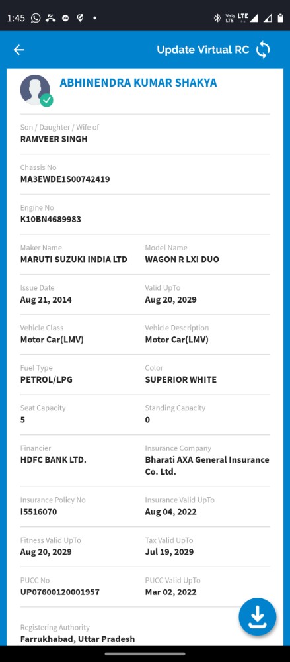The image size is (290, 662).
Task: Tap the green verified checkmark badge
Action: [46, 100]
